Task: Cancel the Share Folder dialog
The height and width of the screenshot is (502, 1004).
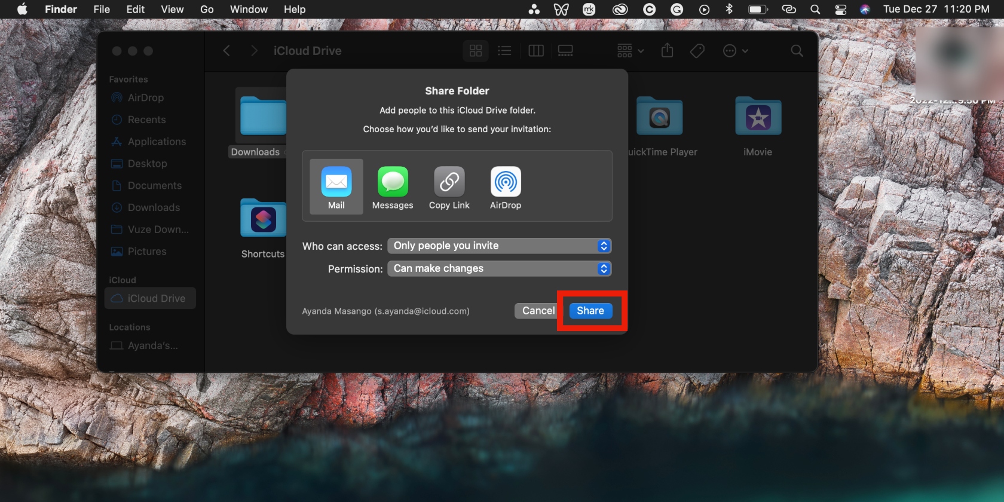Action: (x=538, y=311)
